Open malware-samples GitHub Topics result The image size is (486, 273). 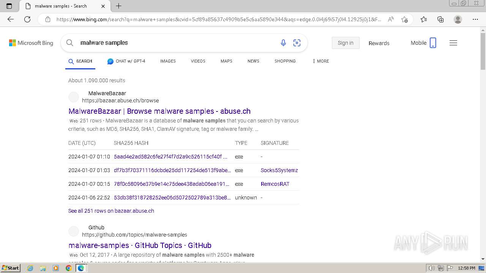click(x=140, y=245)
